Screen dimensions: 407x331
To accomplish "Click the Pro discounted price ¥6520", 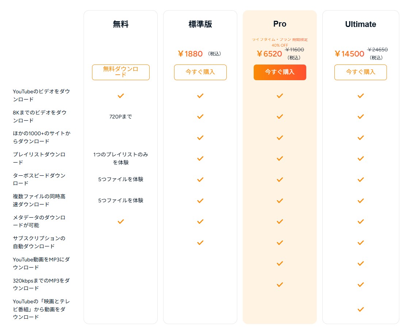I will (x=269, y=54).
